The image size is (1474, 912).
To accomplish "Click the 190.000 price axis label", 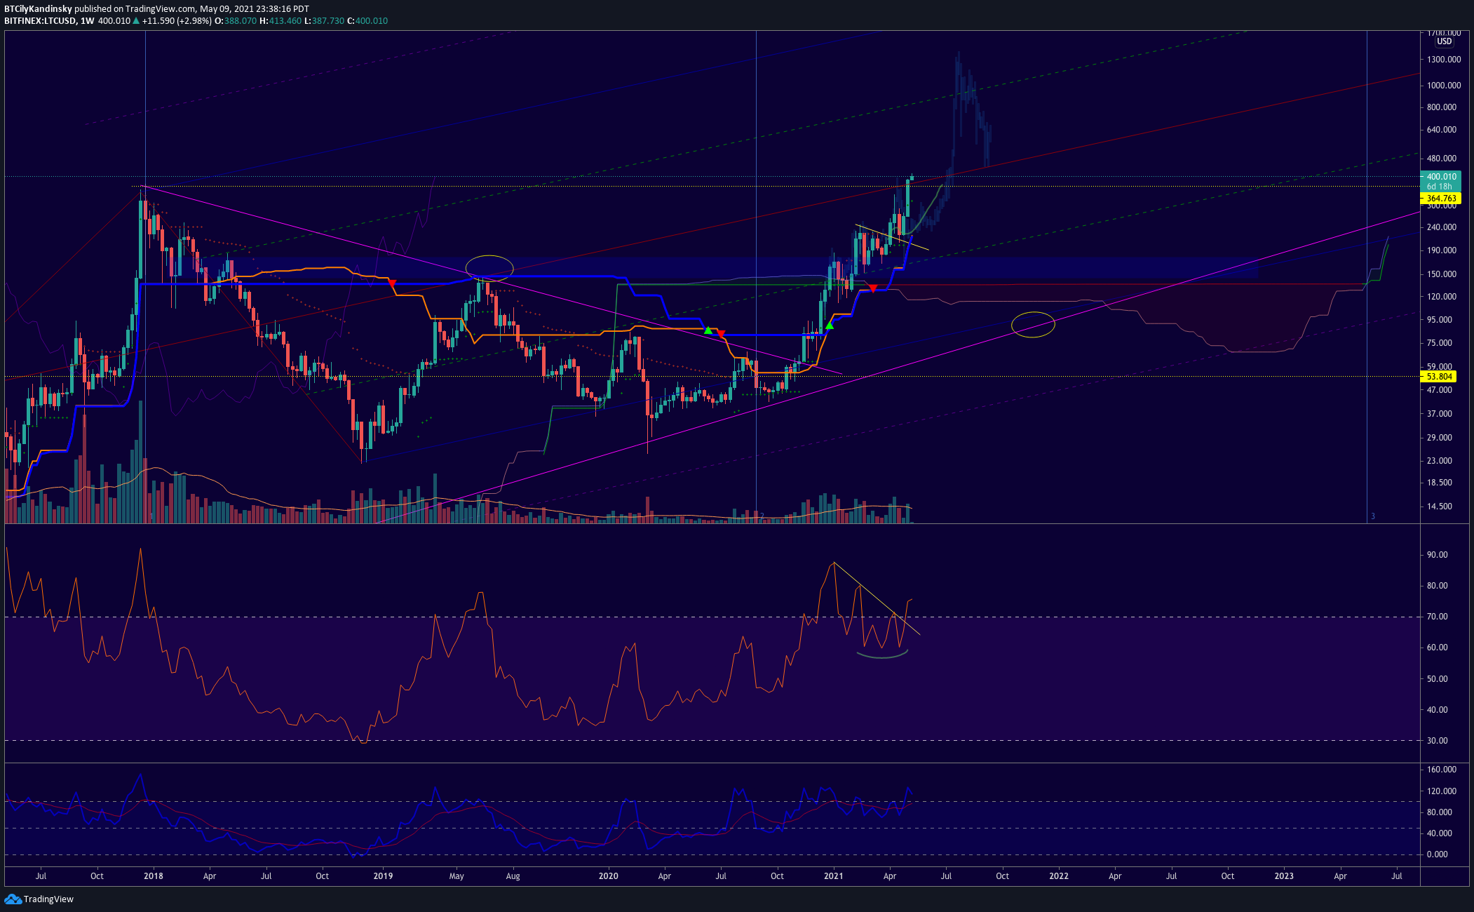I will point(1441,250).
